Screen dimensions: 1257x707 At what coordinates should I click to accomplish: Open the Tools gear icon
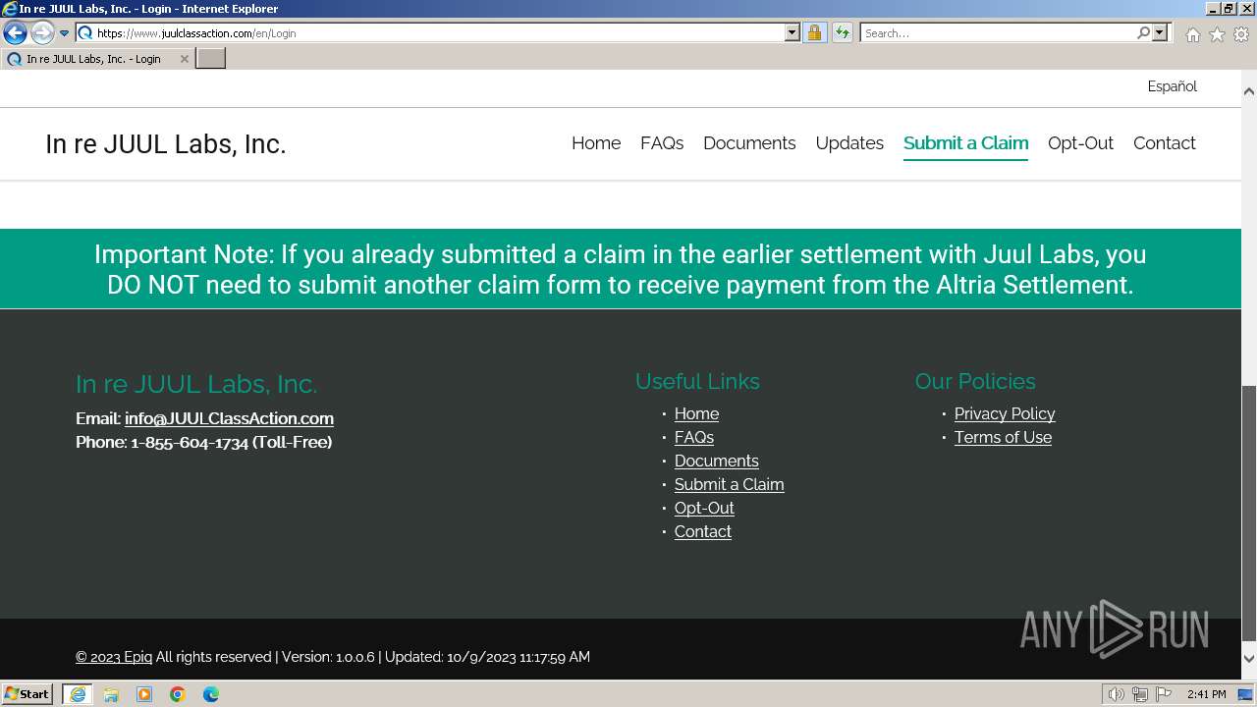1241,34
